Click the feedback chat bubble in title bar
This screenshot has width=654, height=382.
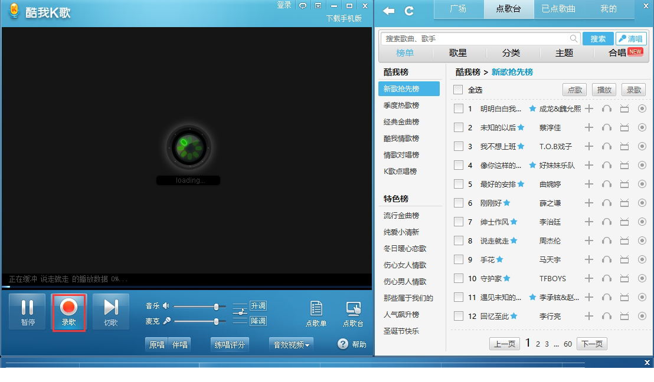pos(303,5)
